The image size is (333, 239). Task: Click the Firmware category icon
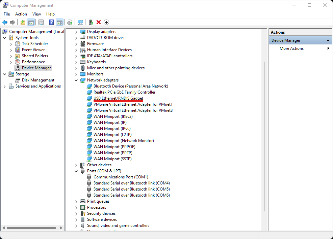[x=83, y=44]
